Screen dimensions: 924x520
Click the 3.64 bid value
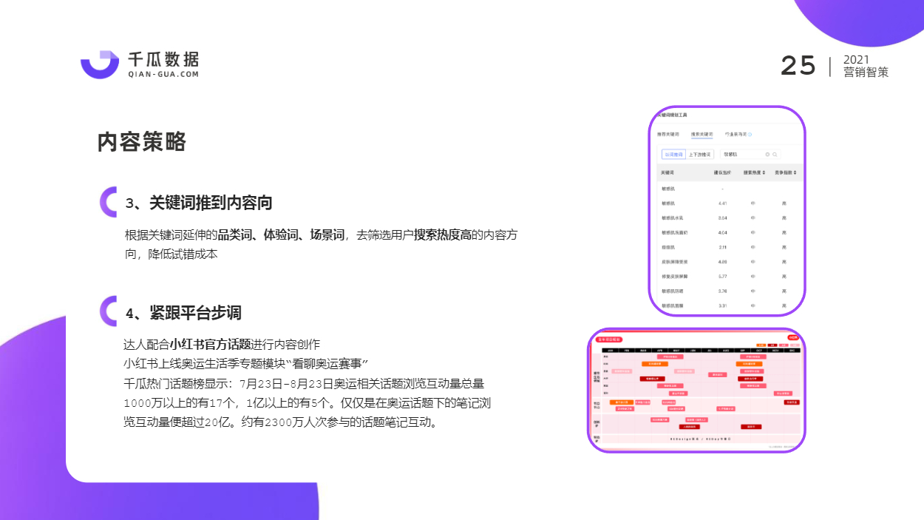click(723, 218)
